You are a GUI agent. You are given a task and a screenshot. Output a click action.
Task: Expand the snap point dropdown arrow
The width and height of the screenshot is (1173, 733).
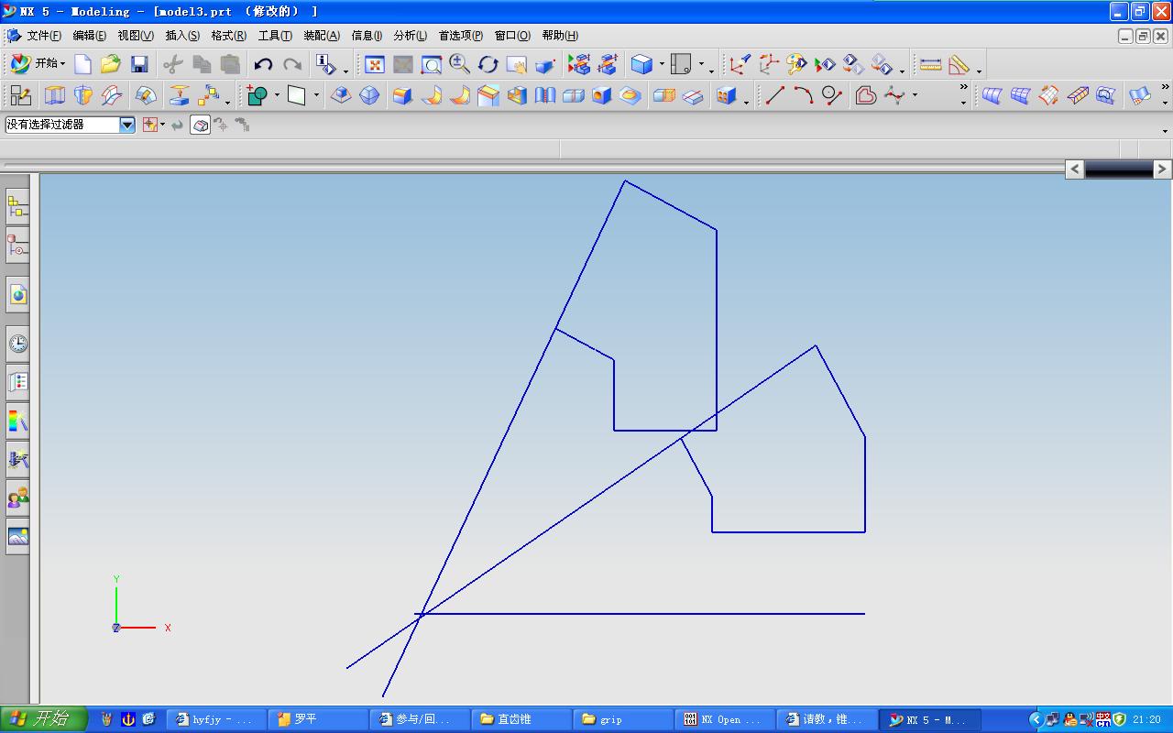point(162,126)
